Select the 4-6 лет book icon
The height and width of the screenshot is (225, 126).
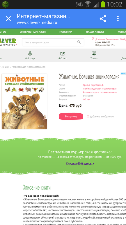point(63,53)
